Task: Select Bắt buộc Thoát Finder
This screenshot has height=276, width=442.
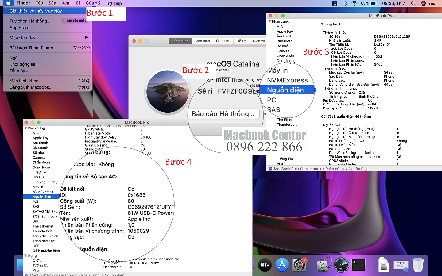Action: [47, 48]
